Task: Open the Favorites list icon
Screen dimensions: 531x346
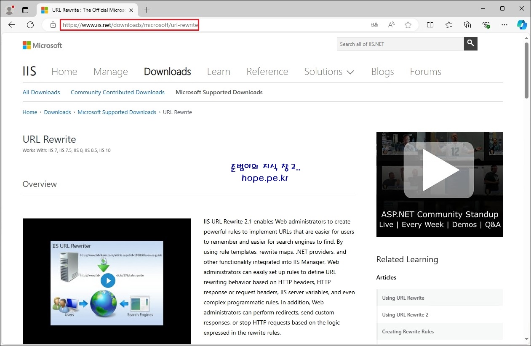Action: pyautogui.click(x=449, y=25)
